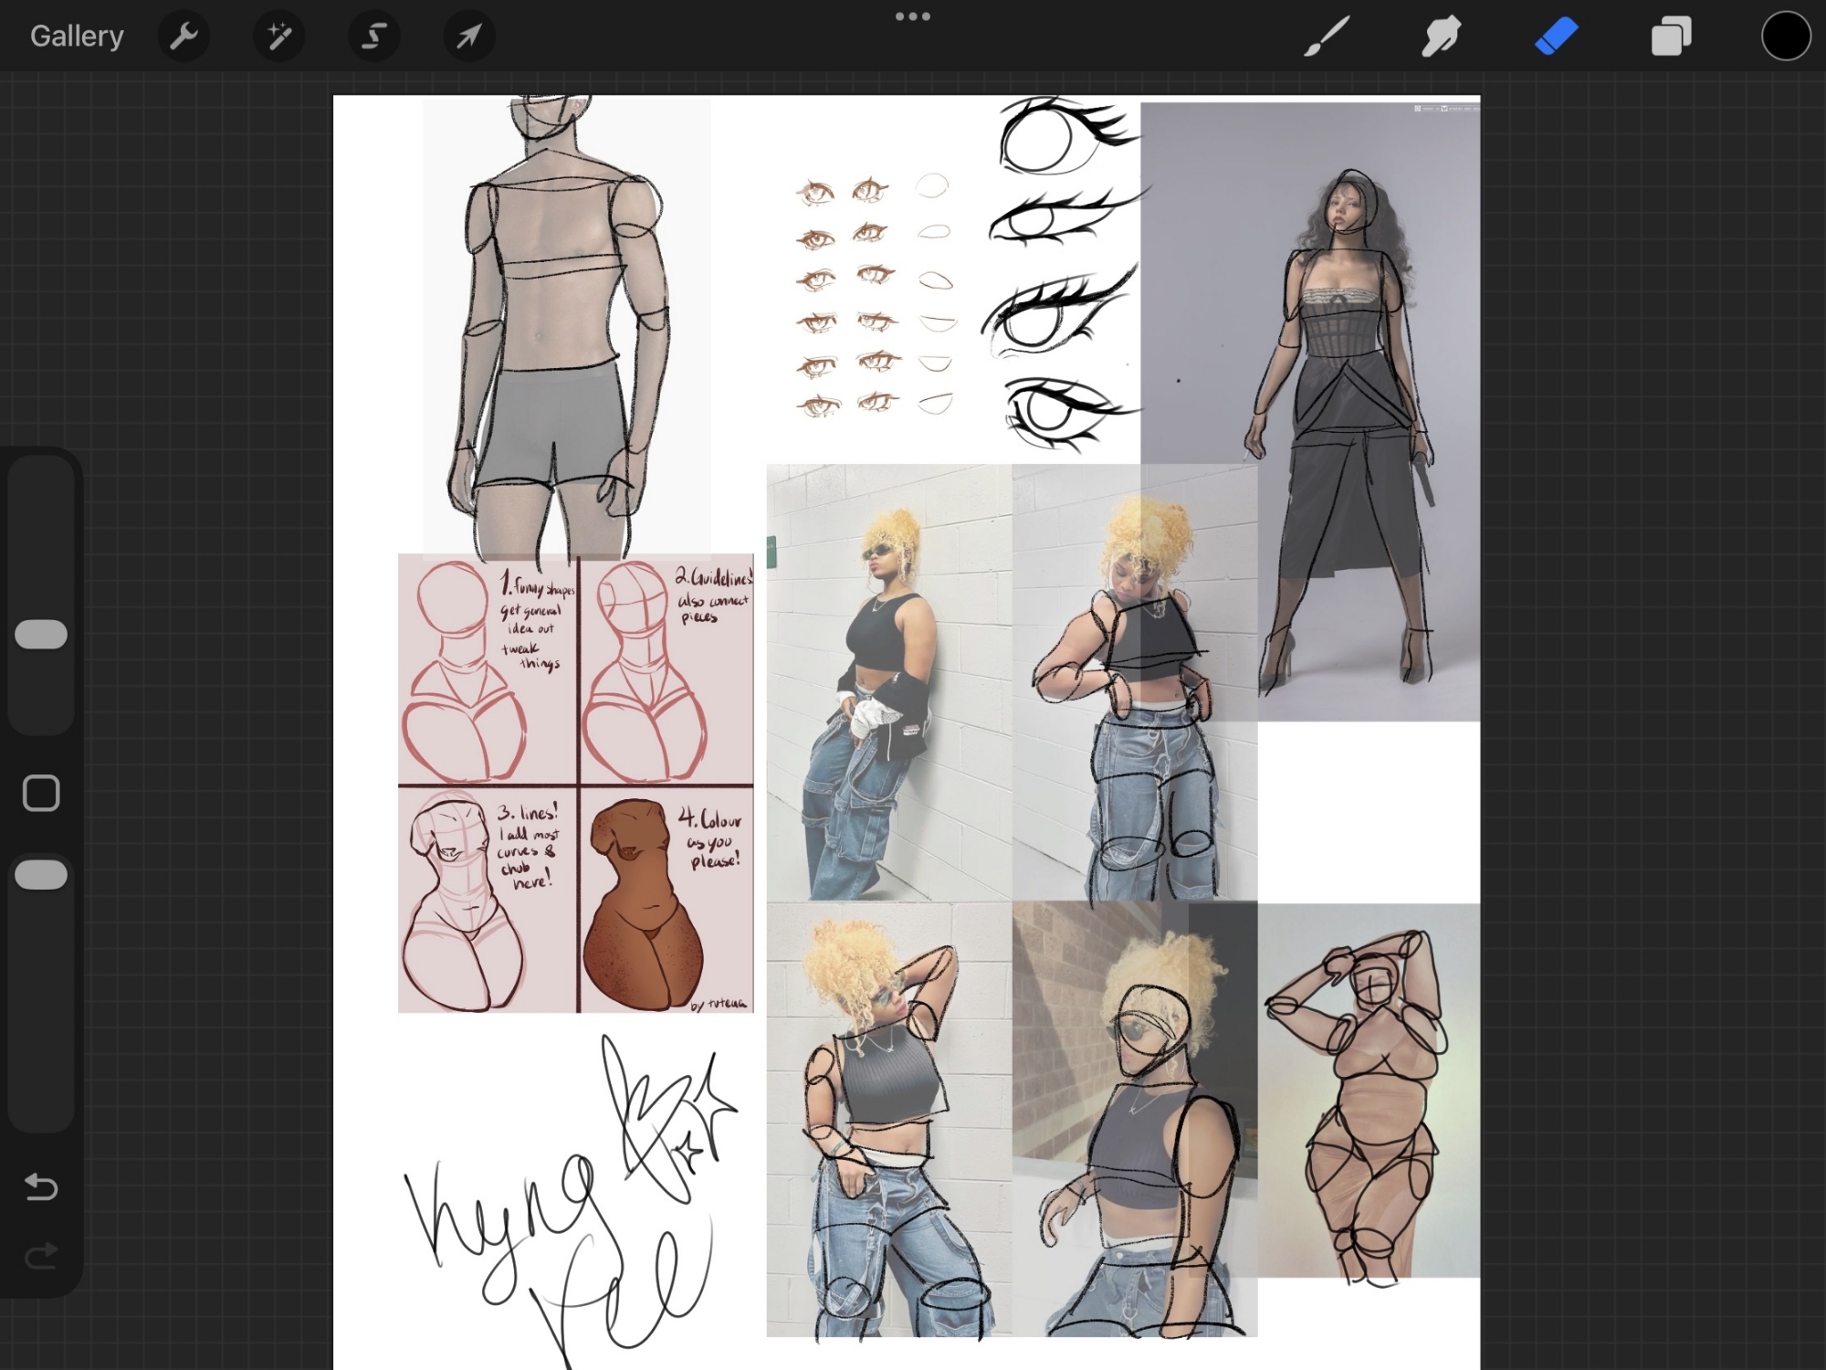The width and height of the screenshot is (1826, 1370).
Task: Undo the last stroke
Action: pos(41,1187)
